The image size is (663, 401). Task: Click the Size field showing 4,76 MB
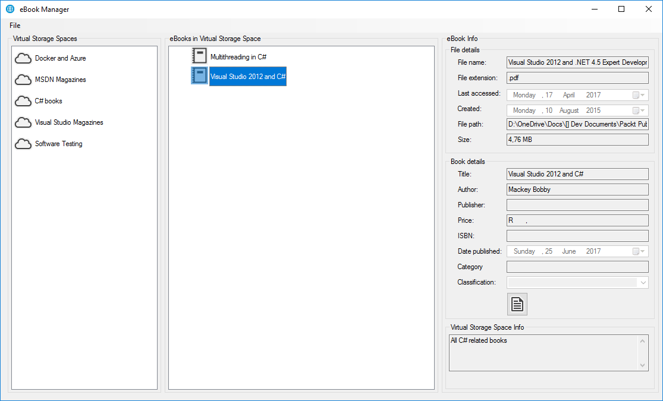coord(577,140)
